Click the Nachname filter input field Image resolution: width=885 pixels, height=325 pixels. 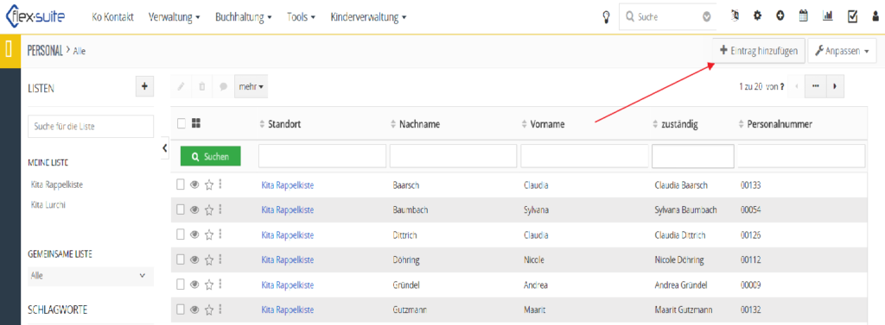453,156
